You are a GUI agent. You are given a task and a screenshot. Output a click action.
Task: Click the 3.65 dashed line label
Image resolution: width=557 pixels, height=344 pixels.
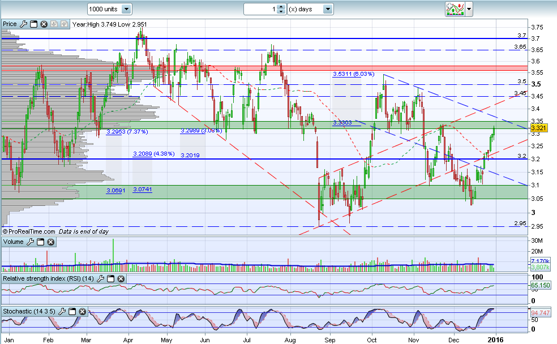(520, 47)
